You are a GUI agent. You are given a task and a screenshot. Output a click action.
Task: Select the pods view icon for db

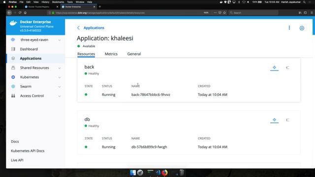click(275, 120)
